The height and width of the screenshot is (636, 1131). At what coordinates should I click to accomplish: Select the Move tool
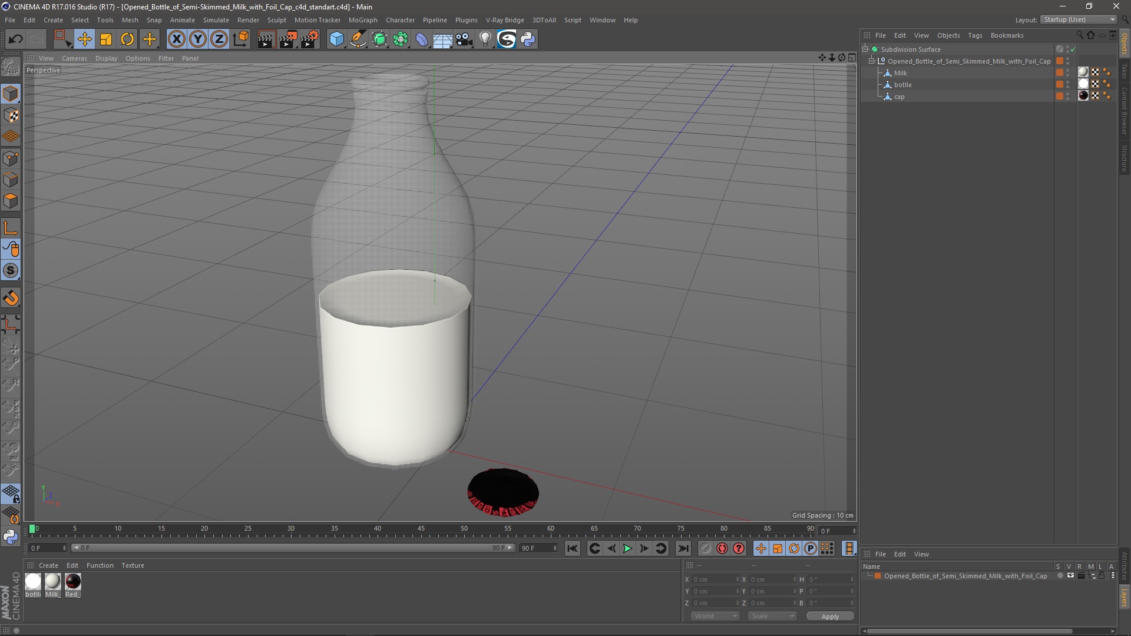(x=84, y=39)
